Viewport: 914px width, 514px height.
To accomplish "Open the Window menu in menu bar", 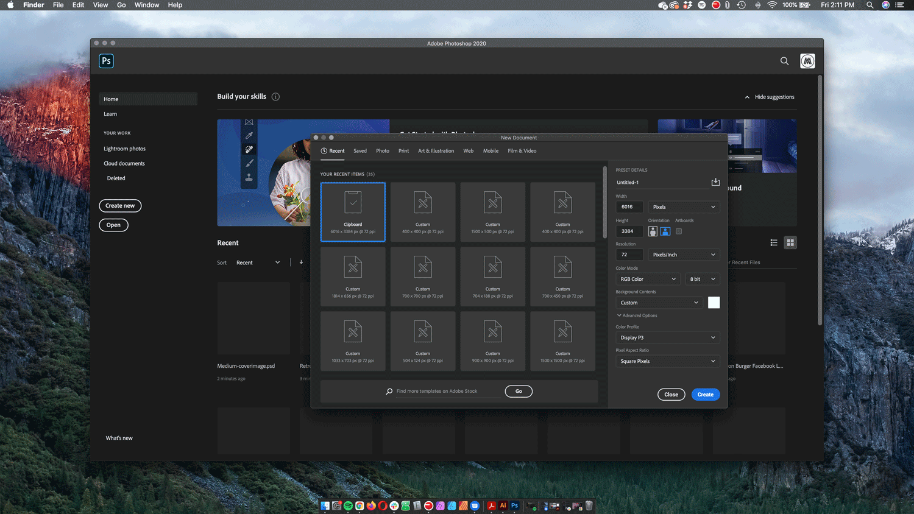I will (x=147, y=5).
